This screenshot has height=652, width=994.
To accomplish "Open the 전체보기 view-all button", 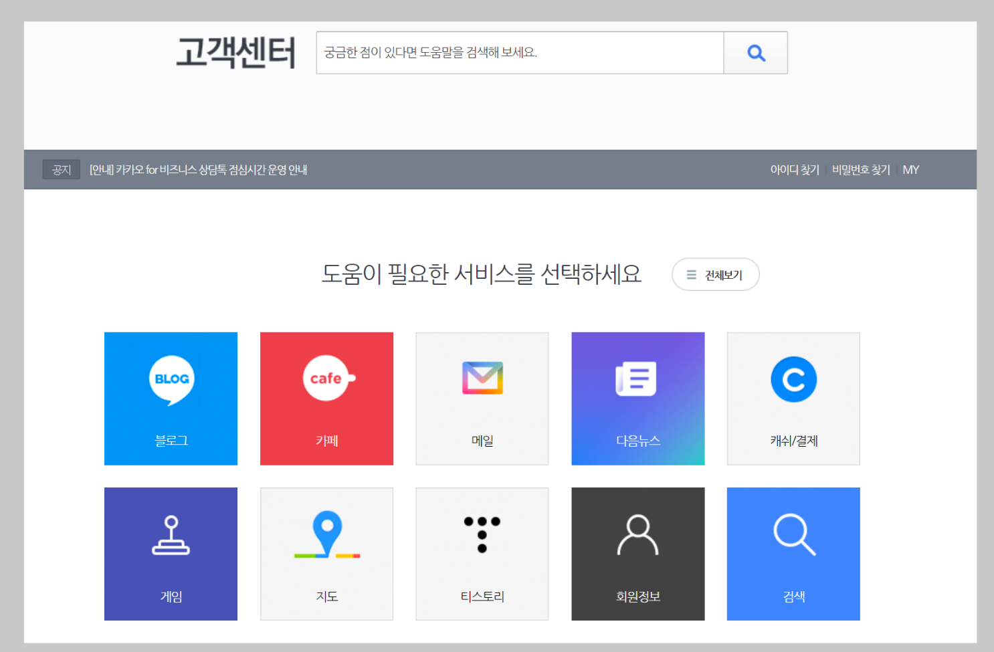I will [716, 275].
